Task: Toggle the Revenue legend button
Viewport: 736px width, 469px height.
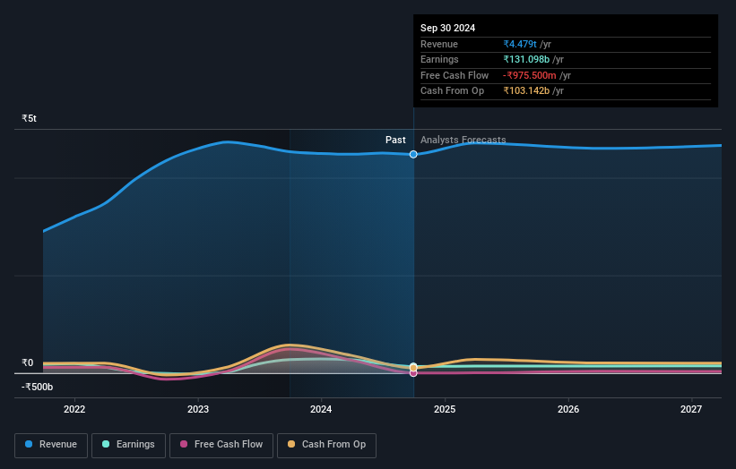Action: pyautogui.click(x=51, y=445)
